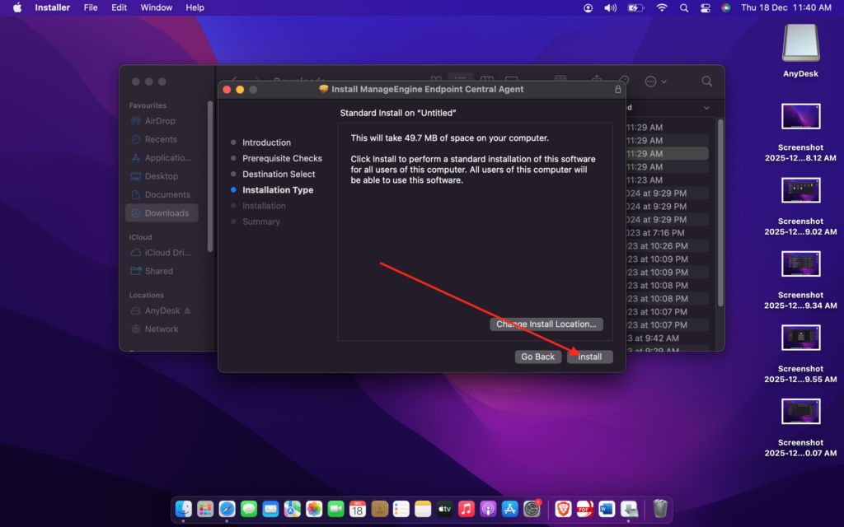Click the Go Back button
844x527 pixels.
click(x=537, y=357)
